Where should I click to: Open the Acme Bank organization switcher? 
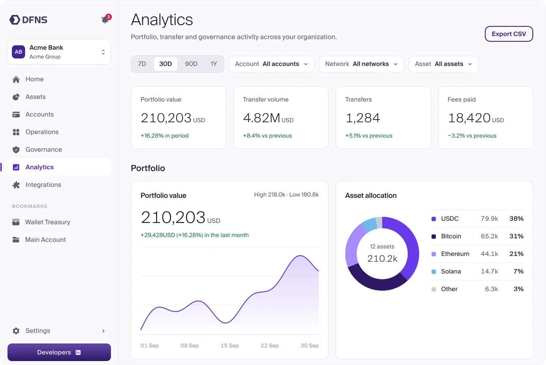59,52
